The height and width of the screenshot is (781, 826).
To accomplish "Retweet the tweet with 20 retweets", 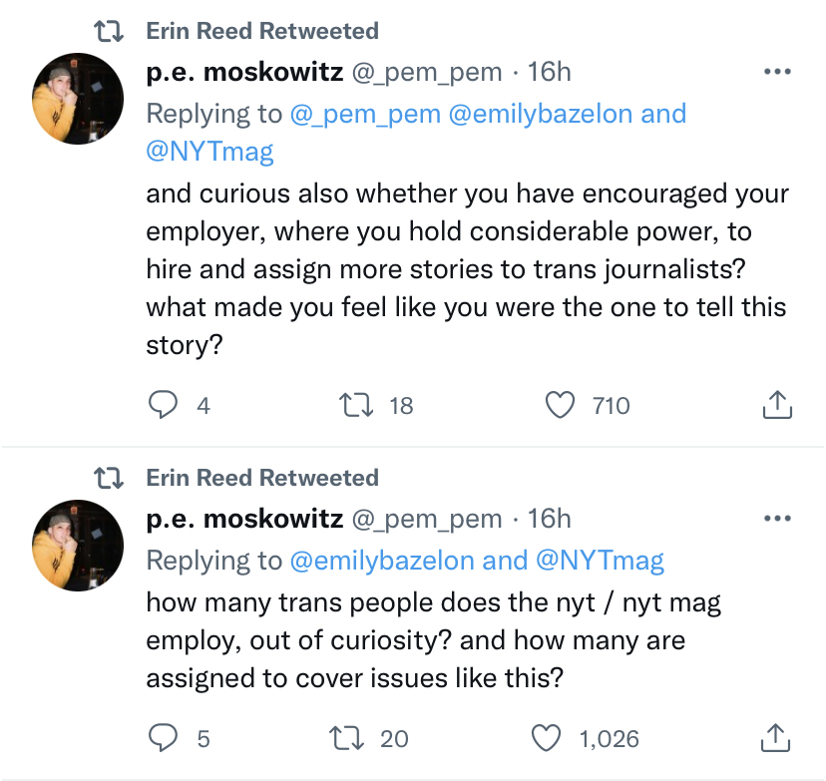I will click(353, 737).
